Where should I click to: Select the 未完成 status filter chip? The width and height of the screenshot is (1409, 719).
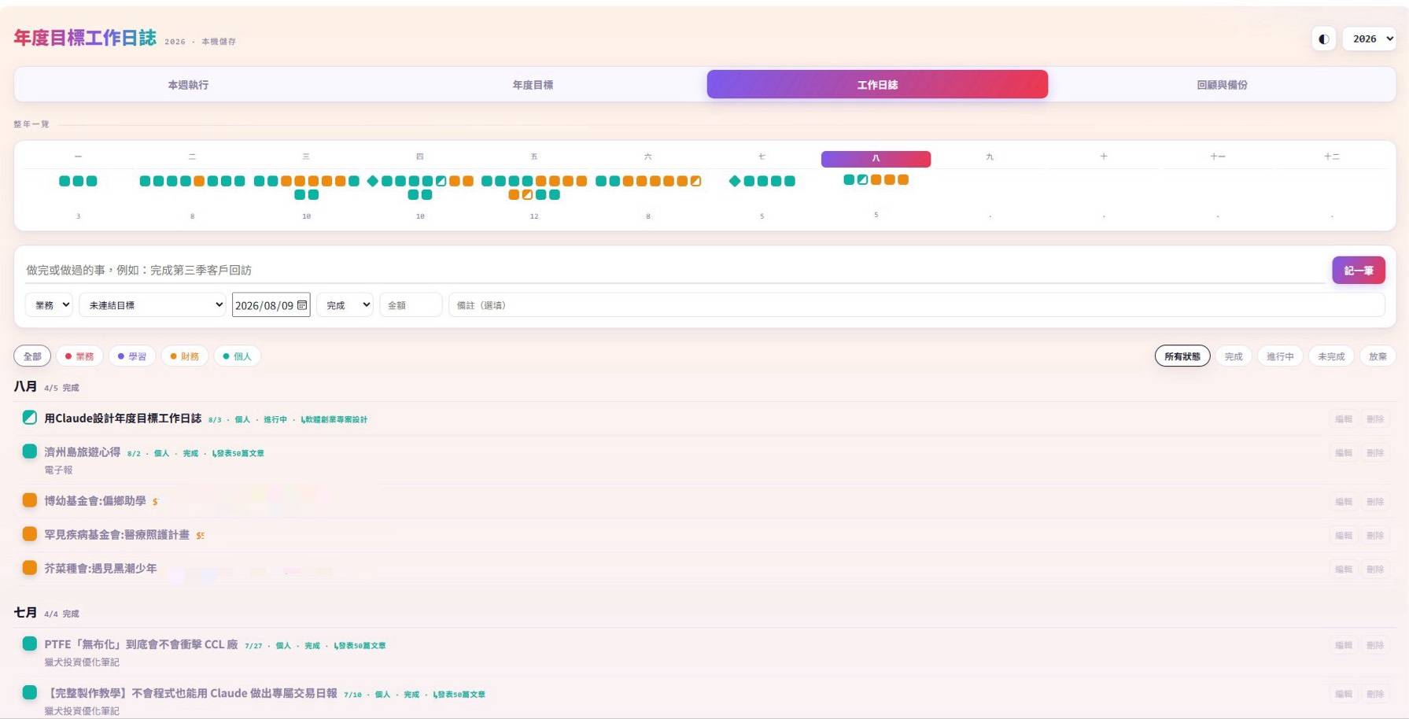coord(1331,356)
